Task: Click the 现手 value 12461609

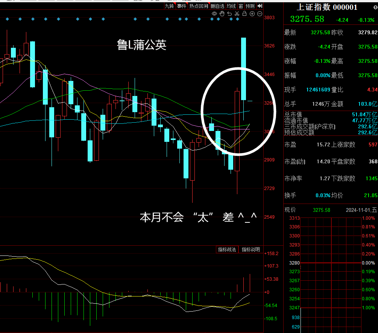Action: (x=318, y=90)
